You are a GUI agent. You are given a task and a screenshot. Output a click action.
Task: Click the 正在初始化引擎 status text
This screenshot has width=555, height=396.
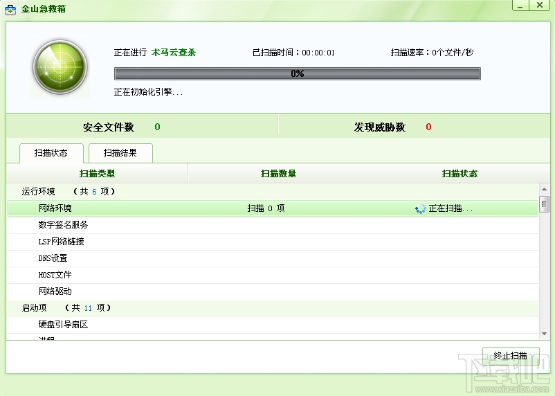[148, 92]
